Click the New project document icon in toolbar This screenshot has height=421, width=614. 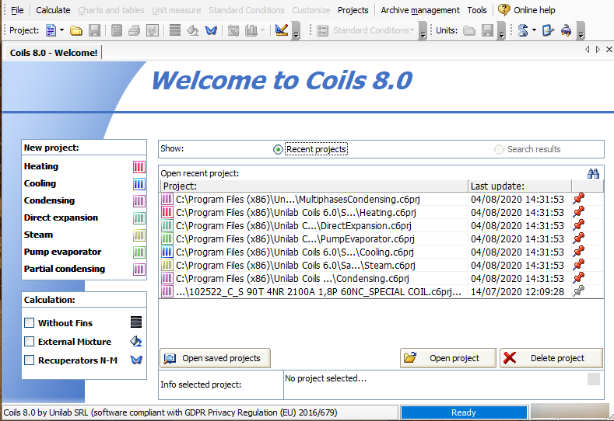(x=51, y=30)
